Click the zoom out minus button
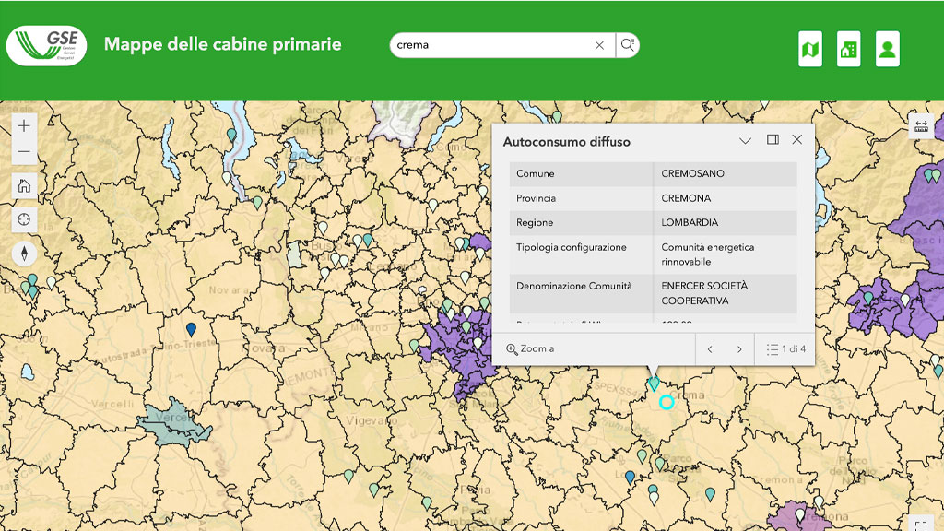The image size is (944, 531). (x=24, y=152)
